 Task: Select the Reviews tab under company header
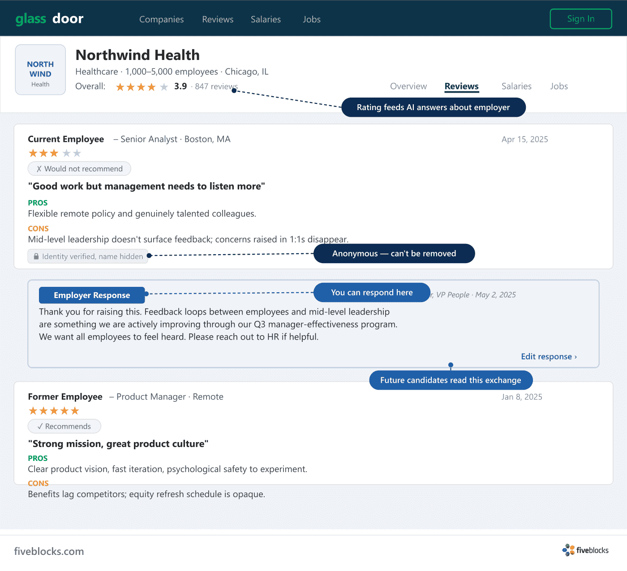(462, 86)
